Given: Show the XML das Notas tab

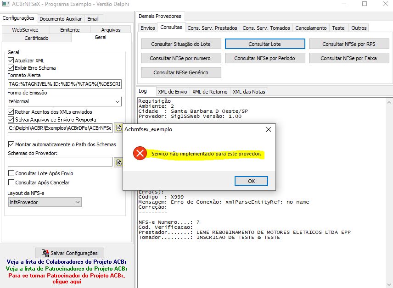Looking at the screenshot, I should [x=249, y=92].
